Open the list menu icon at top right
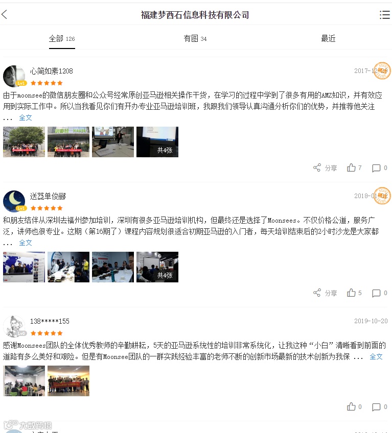392x433 pixels. (x=384, y=15)
